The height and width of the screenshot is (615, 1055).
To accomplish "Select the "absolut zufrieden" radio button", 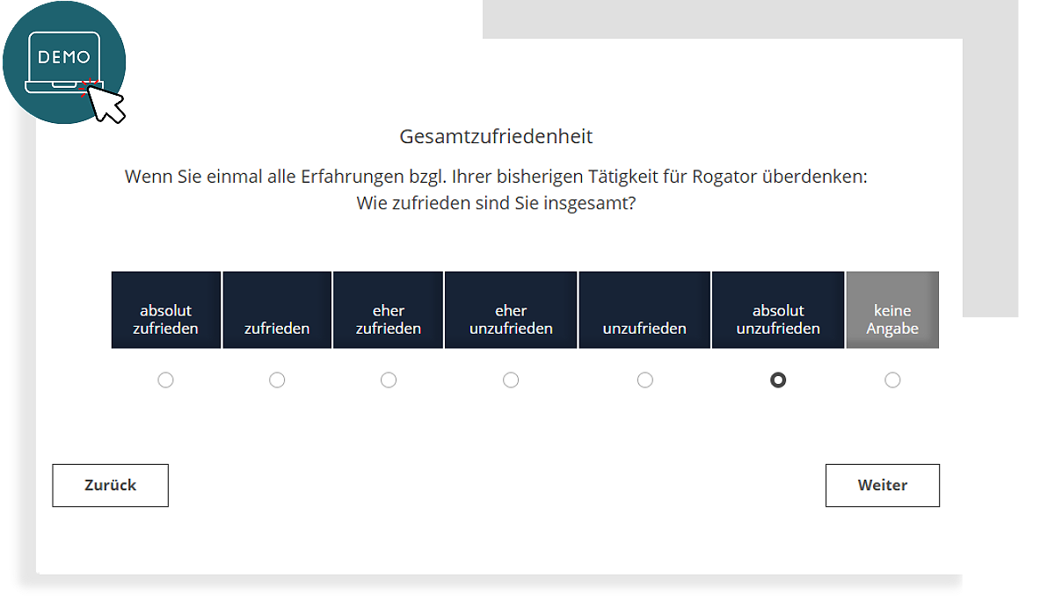I will [x=166, y=380].
